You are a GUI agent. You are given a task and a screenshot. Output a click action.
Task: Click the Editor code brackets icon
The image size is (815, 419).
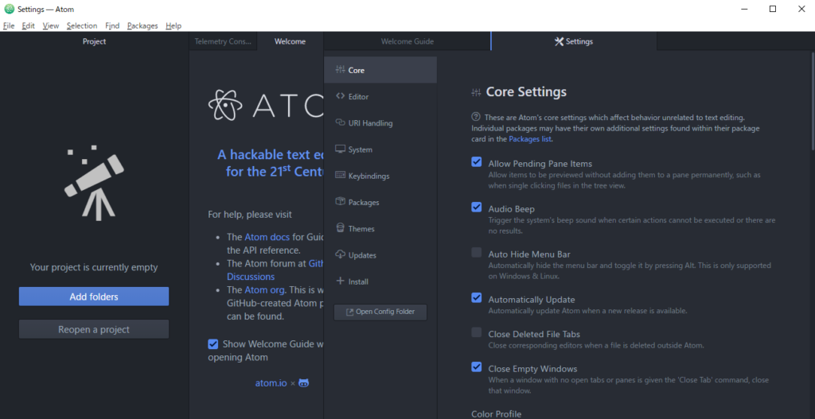point(341,97)
